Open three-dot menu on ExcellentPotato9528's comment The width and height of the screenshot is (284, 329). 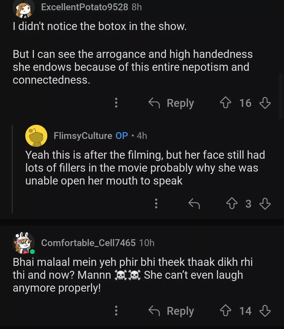116,103
